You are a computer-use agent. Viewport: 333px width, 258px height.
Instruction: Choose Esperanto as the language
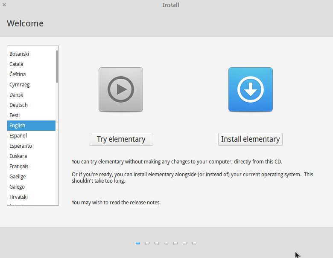point(31,146)
